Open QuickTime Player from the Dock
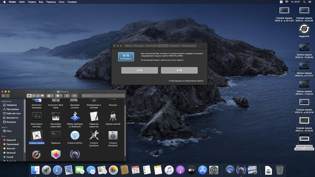Viewport: 315px width, 177px height. coord(230,170)
